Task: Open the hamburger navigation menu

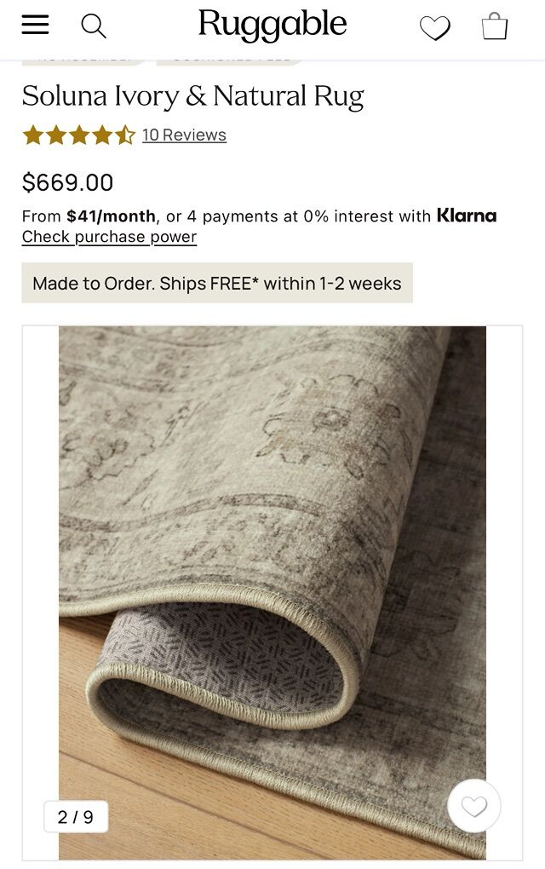Action: coord(36,26)
